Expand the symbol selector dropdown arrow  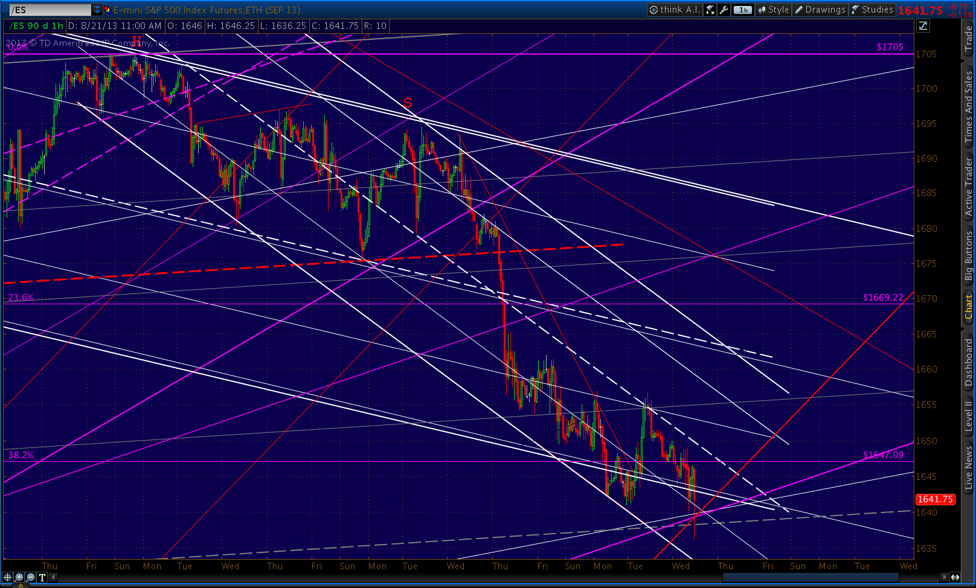click(x=97, y=10)
